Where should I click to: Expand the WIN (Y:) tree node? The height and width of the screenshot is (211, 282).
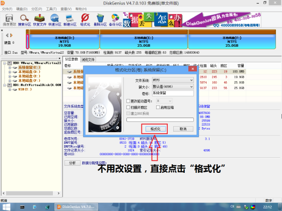coord(10,89)
